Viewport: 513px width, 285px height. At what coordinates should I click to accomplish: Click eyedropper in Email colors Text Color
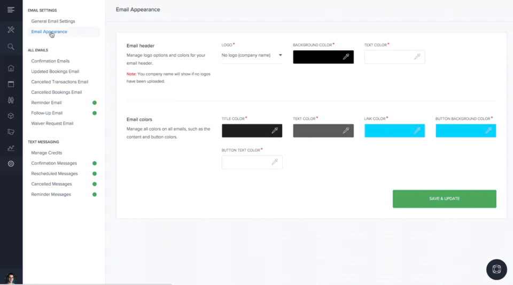(x=346, y=130)
